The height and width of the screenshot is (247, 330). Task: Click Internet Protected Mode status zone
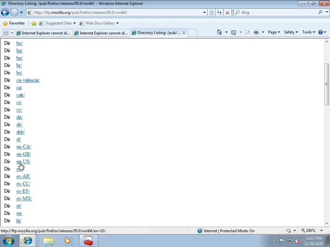click(226, 231)
